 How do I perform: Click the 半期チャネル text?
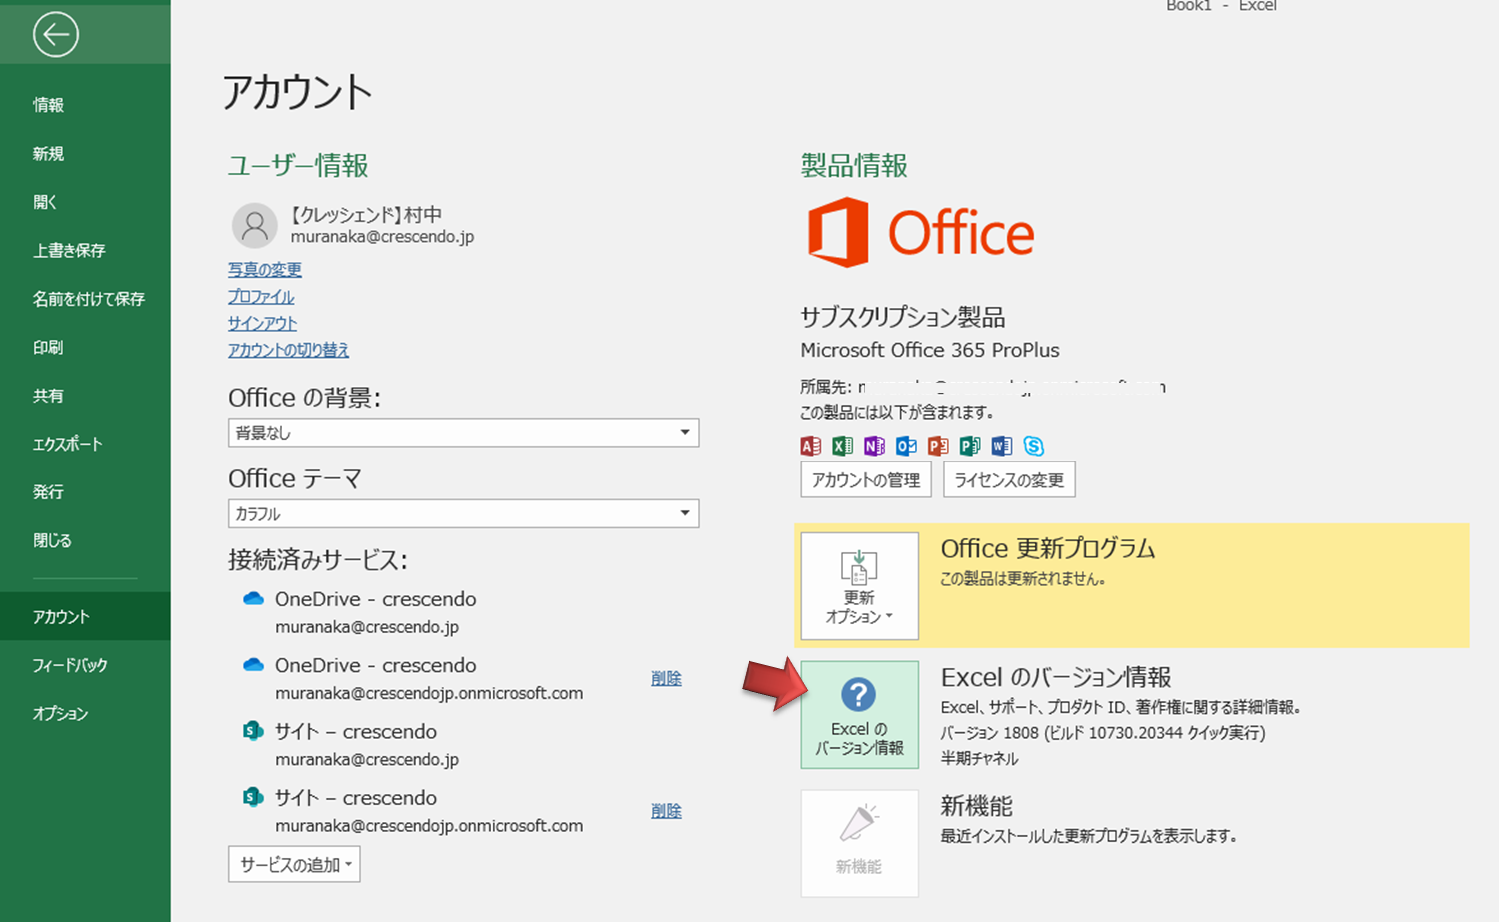pyautogui.click(x=979, y=759)
